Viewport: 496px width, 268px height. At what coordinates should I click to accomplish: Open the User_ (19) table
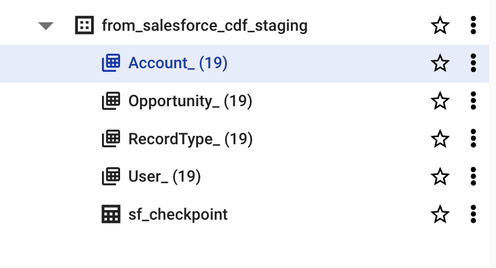coord(164,176)
